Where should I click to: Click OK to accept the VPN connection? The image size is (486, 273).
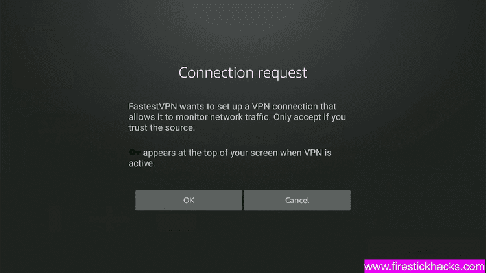tap(189, 201)
